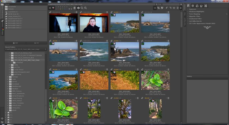
Task: Select the DSC_0949.NEF thumbnail image
Action: 94,80
